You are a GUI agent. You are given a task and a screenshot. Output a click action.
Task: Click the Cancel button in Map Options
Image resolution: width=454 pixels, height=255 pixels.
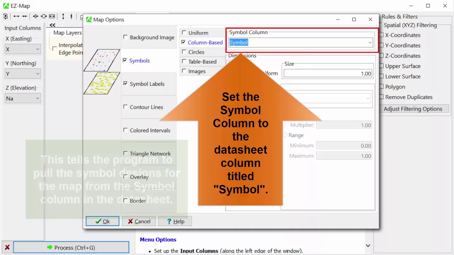139,221
